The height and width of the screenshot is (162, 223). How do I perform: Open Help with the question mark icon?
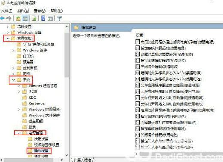43,18
